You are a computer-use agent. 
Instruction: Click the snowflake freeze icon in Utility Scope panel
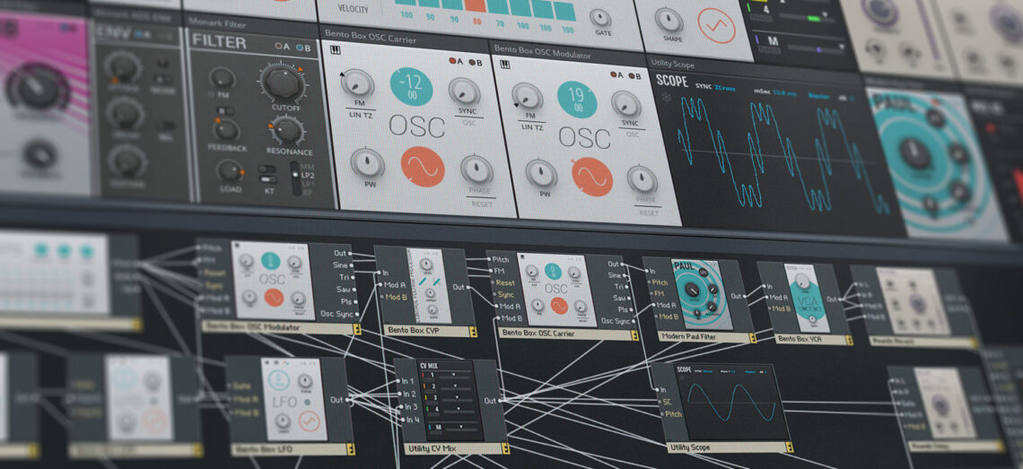click(666, 97)
